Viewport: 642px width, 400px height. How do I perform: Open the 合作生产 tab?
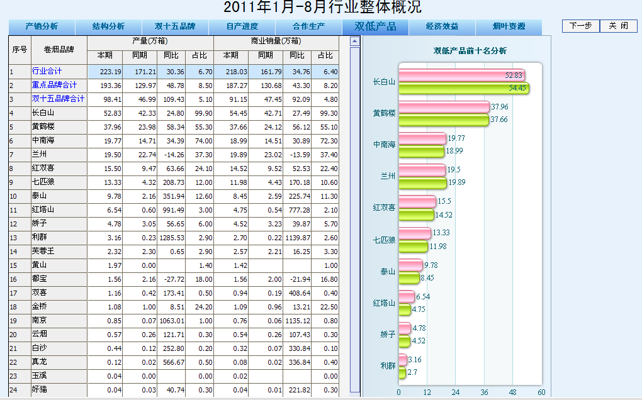pos(308,26)
